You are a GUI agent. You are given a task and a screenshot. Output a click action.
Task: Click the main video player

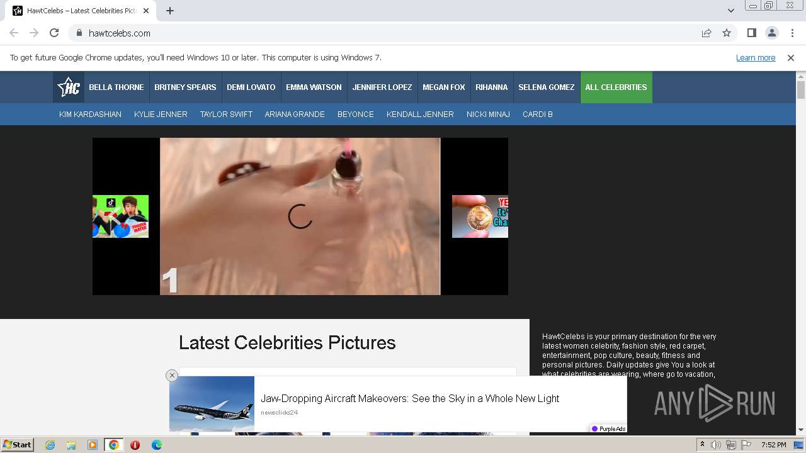tap(300, 216)
